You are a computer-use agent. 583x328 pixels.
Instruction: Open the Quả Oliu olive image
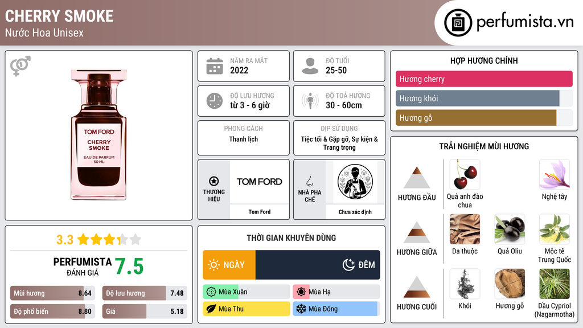(x=510, y=229)
